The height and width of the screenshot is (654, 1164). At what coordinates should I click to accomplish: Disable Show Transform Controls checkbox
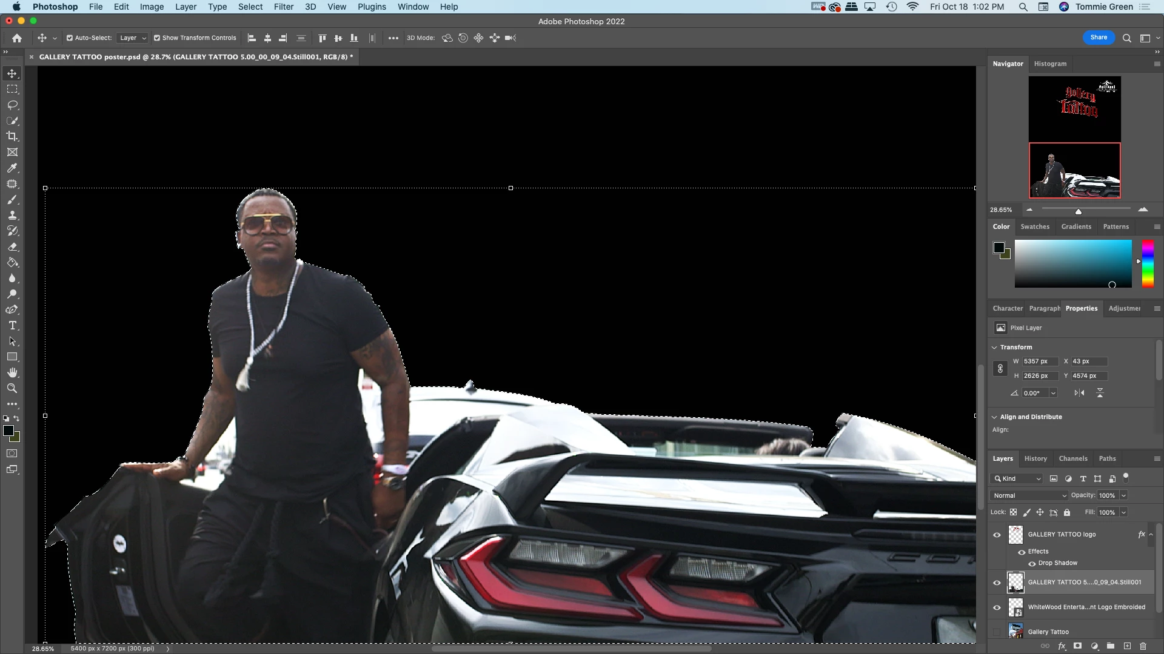(x=157, y=38)
